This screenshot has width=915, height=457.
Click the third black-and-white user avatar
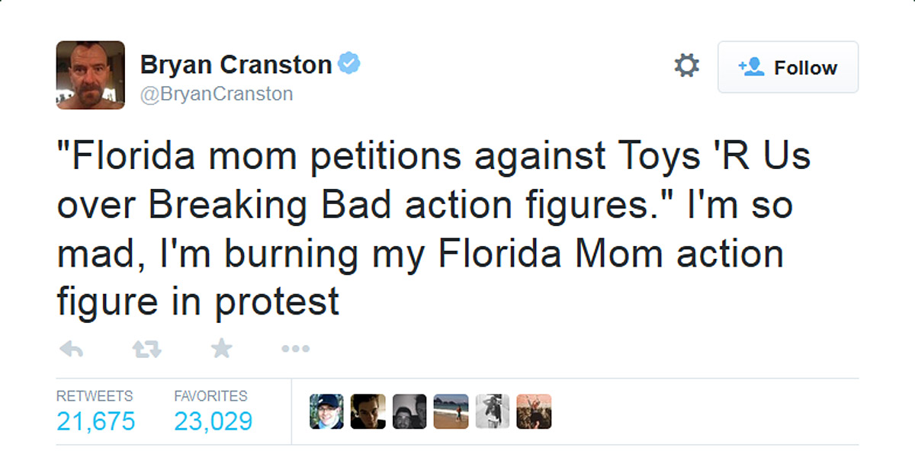pyautogui.click(x=409, y=411)
